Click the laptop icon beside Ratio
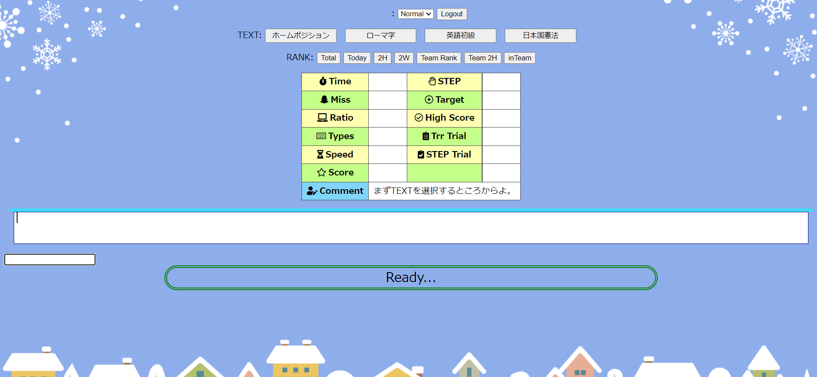Image resolution: width=817 pixels, height=377 pixels. click(322, 118)
